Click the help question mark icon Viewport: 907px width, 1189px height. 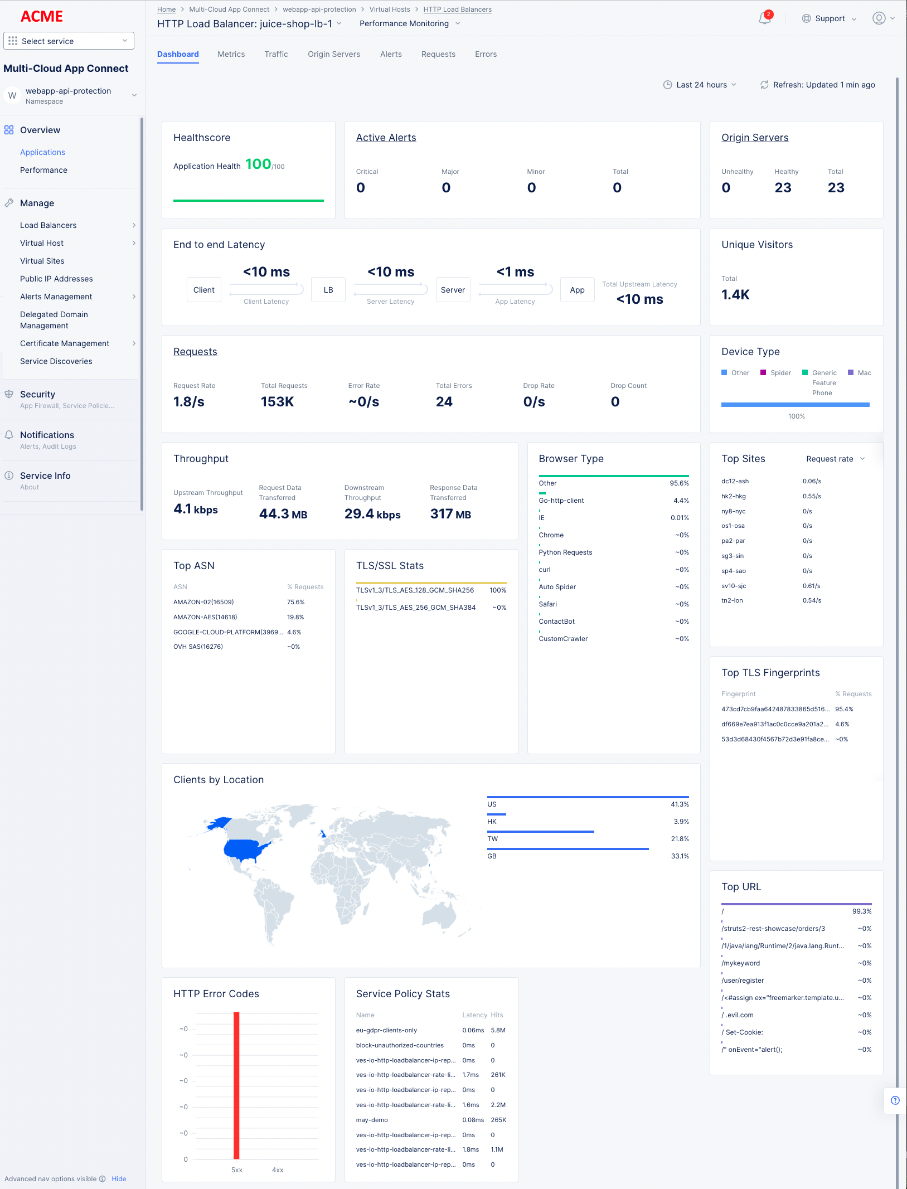pos(895,1101)
